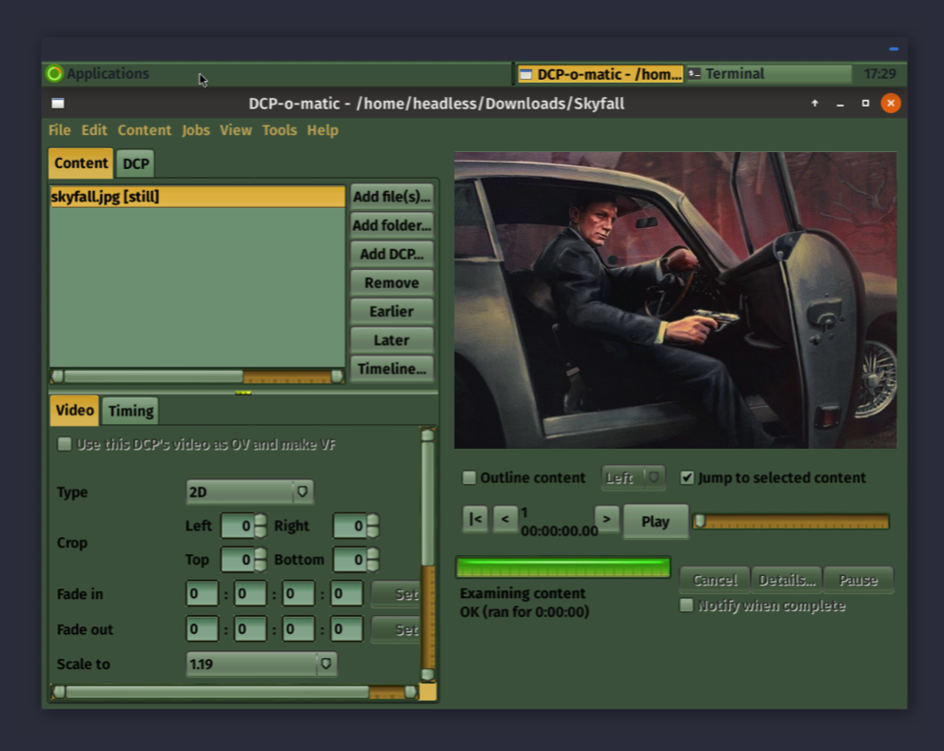The height and width of the screenshot is (751, 944).
Task: Click the OK (ran for 0:00:00) status
Action: (524, 612)
